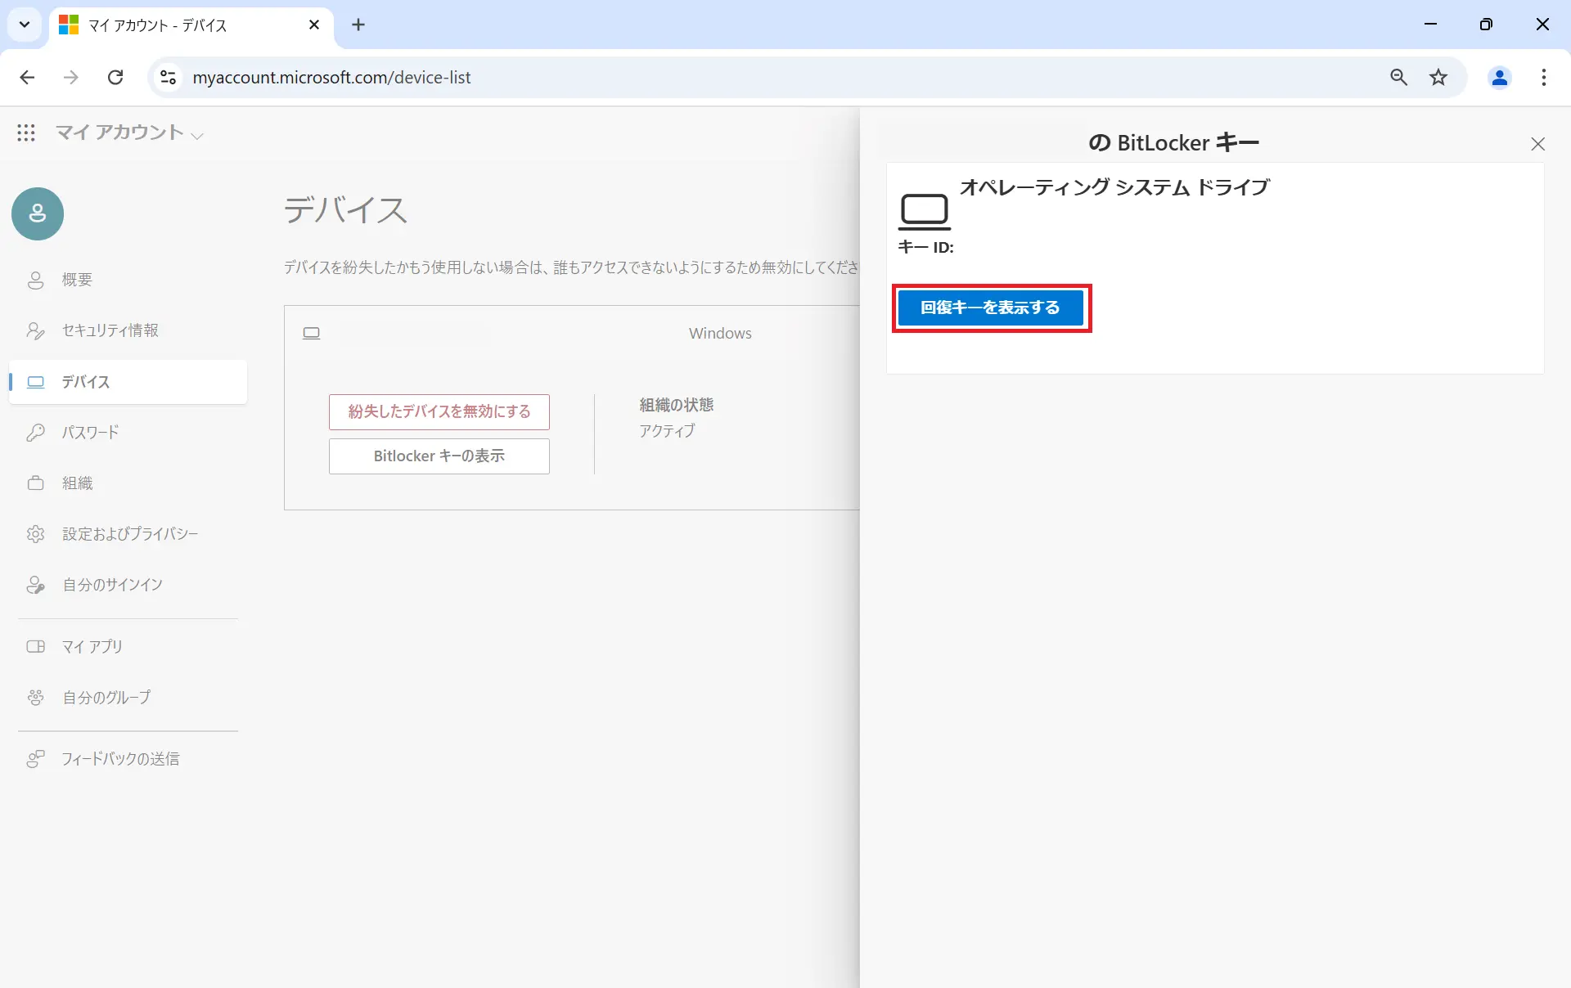The image size is (1571, 988).
Task: Reload the page
Action: tap(115, 78)
